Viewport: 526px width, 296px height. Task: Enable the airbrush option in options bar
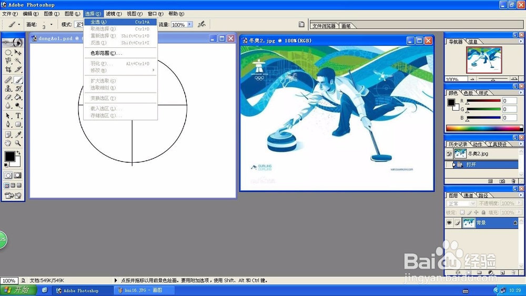coord(201,24)
